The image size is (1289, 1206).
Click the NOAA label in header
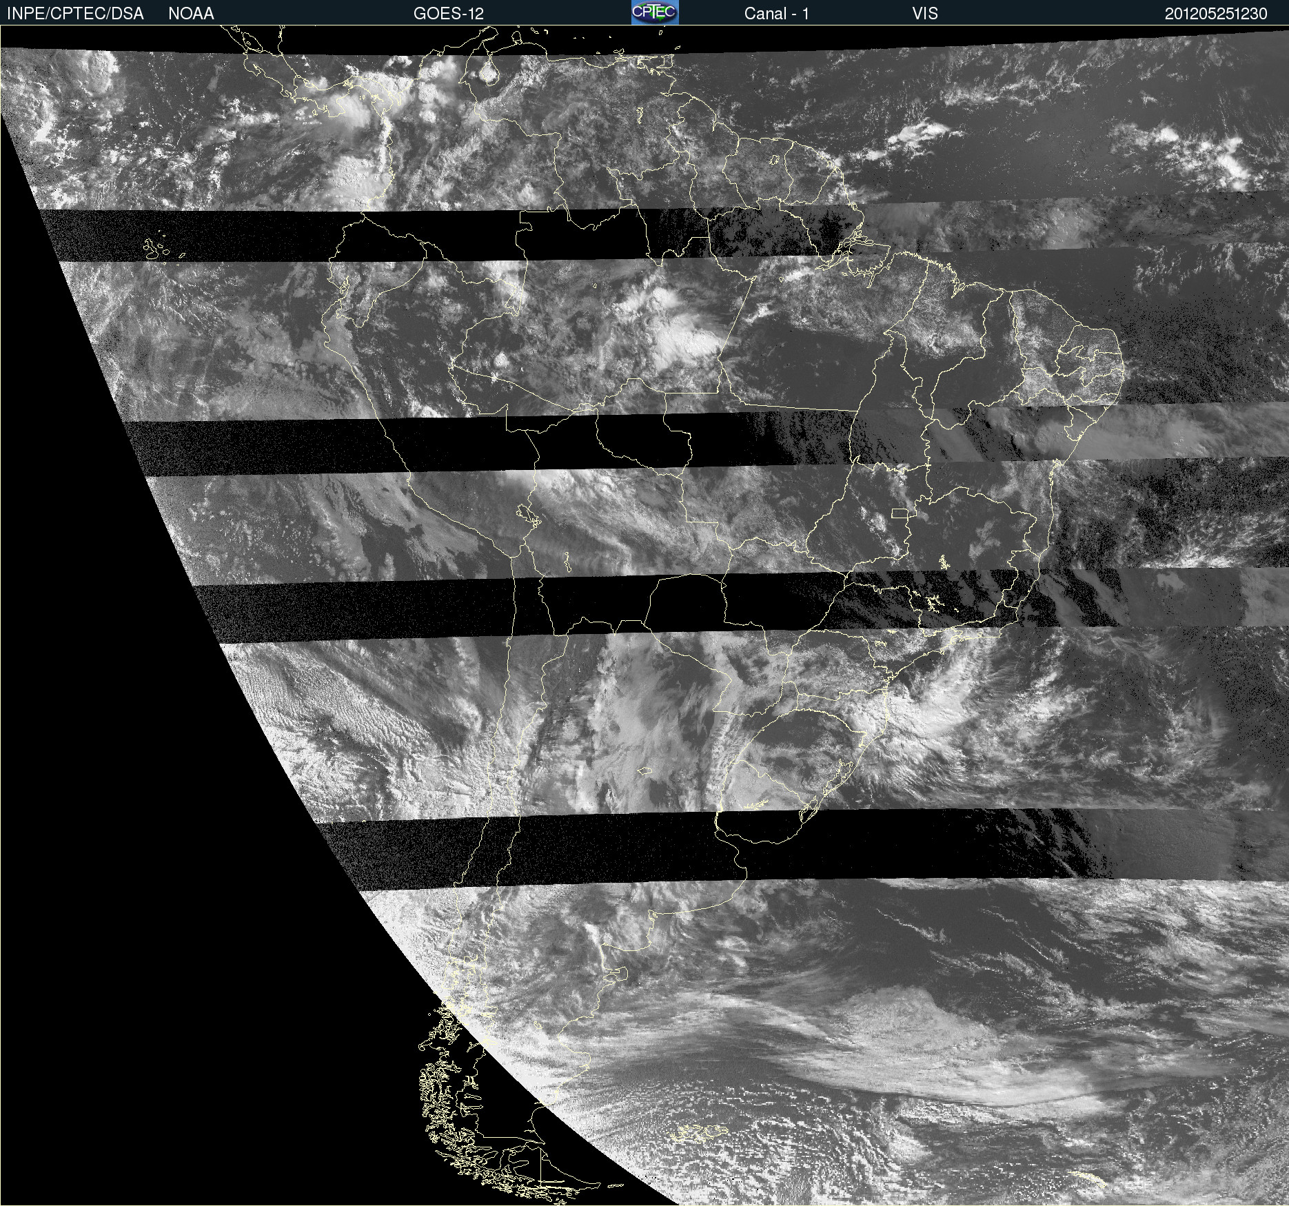point(191,14)
